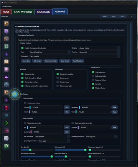Viewport: 138px width, 167px height.
Task: Open the dark magenta grid addon icon
Action: click(6, 131)
